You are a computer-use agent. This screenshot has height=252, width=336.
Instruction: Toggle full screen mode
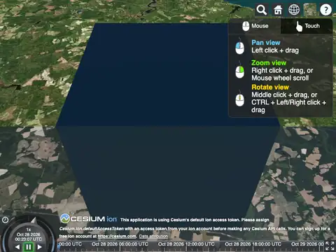(330, 246)
